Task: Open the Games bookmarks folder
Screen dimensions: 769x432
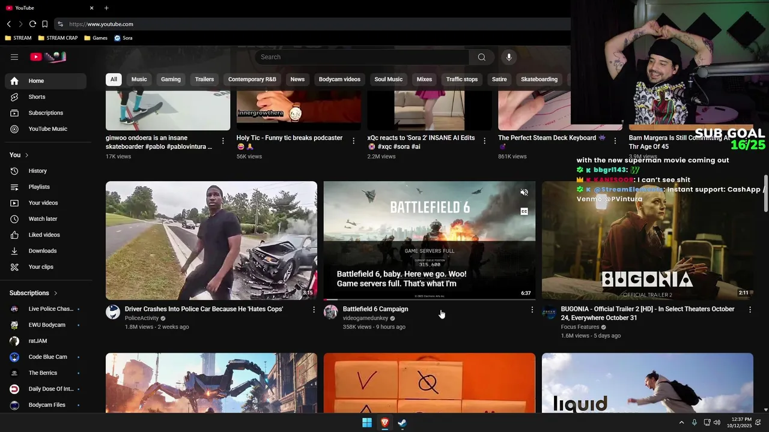Action: point(96,38)
